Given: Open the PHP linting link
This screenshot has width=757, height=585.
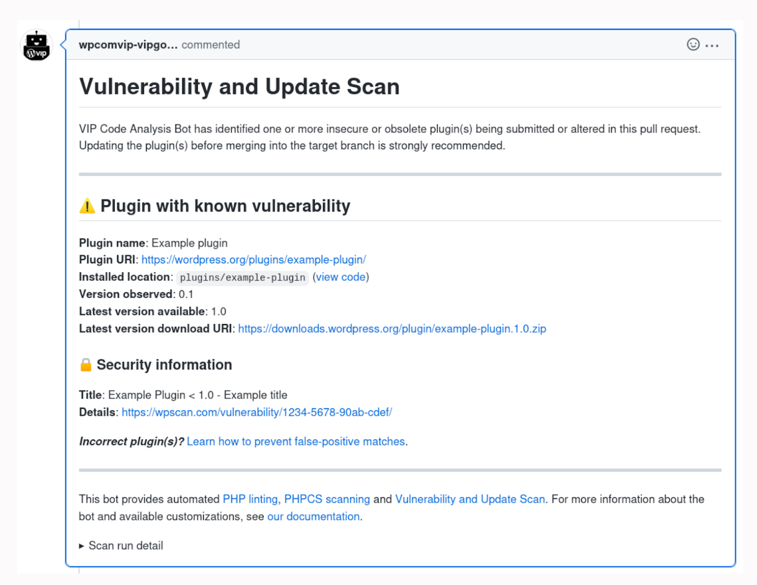Looking at the screenshot, I should pyautogui.click(x=249, y=499).
